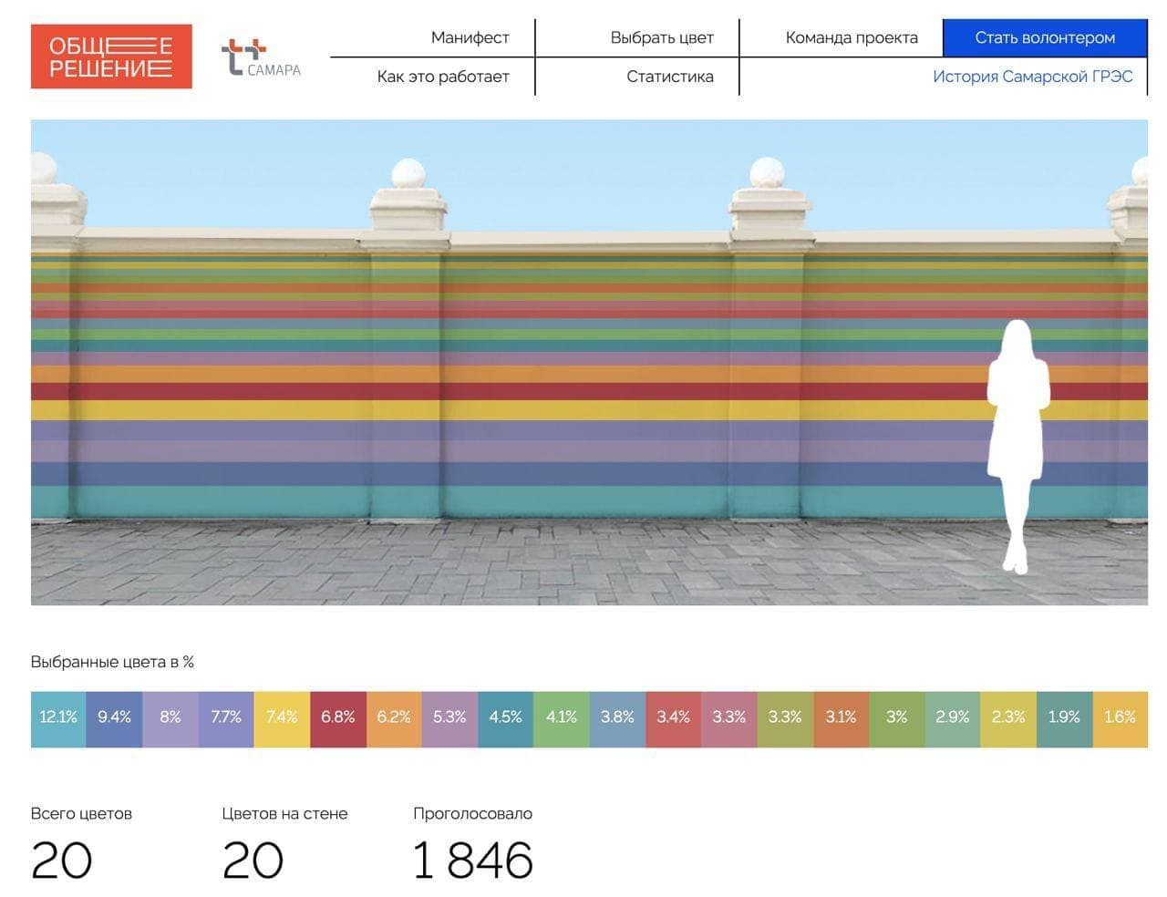Click the Общее Решение red logo
Screen dimensions: 1167x897
[x=111, y=57]
